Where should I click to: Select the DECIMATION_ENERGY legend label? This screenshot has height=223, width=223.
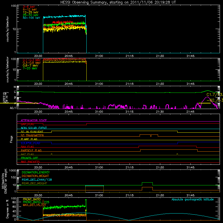(36, 172)
